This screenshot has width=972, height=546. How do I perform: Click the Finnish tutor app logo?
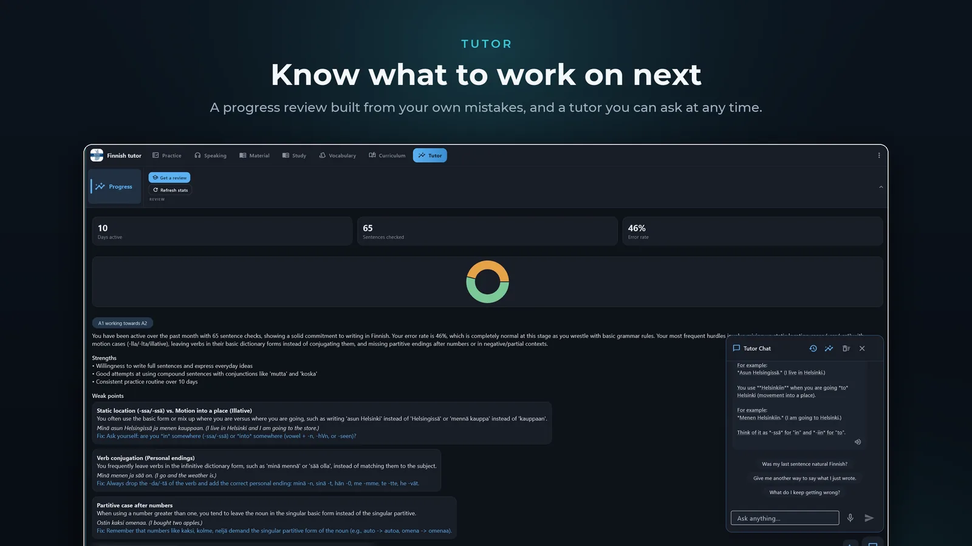click(97, 155)
